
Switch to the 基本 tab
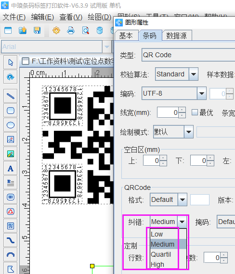(126, 36)
